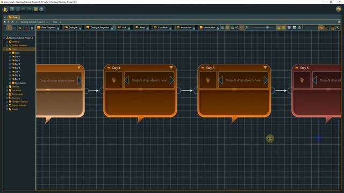Click the search magnifier in navigator toolbar

20,28
